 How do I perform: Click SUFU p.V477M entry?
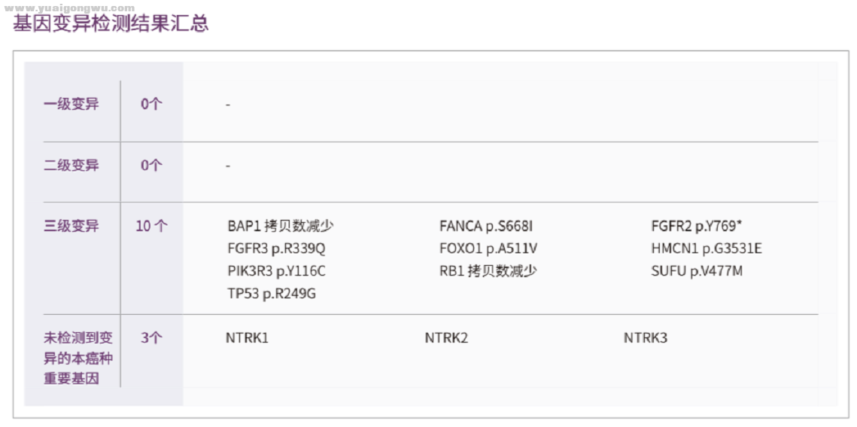697,271
